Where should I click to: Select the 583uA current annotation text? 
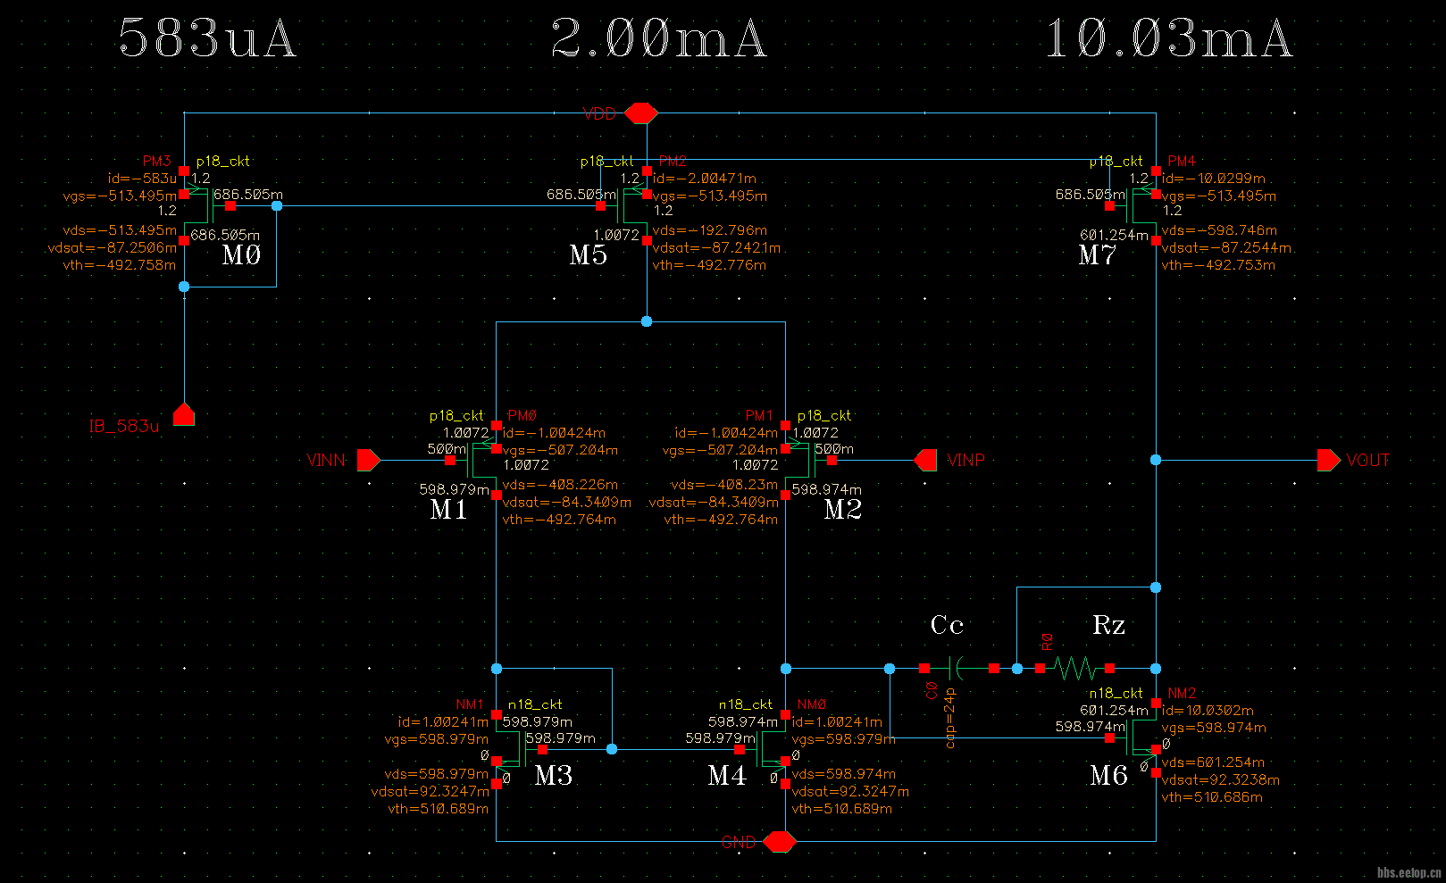click(x=207, y=40)
